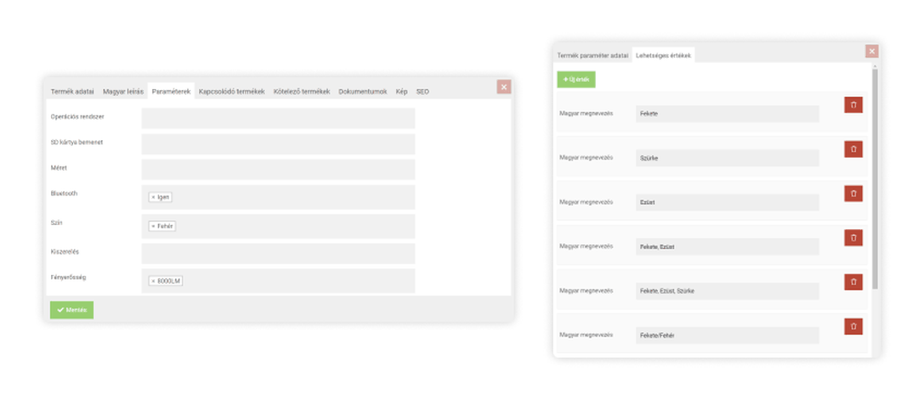Screen dimensions: 918x400
Task: Edit the 'Fekete, Ezüst' name input
Action: click(x=727, y=247)
